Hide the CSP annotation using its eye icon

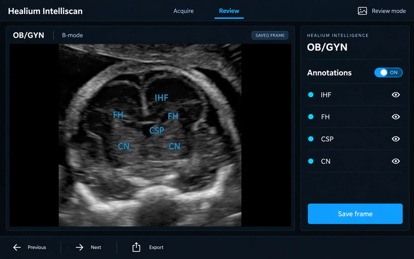click(396, 139)
